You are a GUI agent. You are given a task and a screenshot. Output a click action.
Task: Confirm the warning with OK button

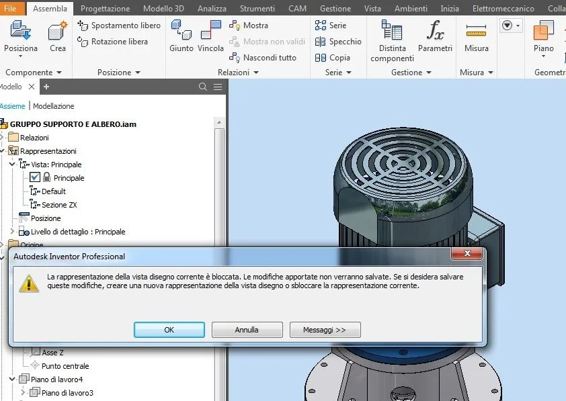[x=169, y=330]
